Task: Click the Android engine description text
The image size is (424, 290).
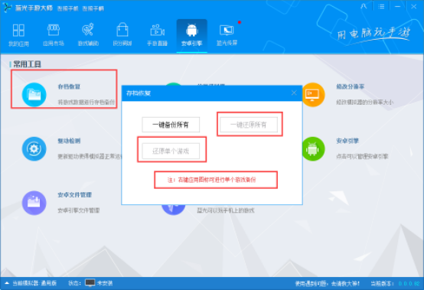Action: coord(362,156)
